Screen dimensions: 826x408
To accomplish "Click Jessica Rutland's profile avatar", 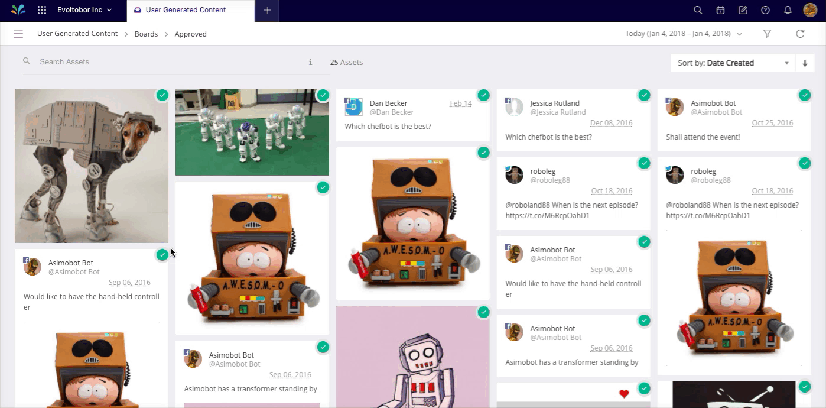I will coord(514,107).
